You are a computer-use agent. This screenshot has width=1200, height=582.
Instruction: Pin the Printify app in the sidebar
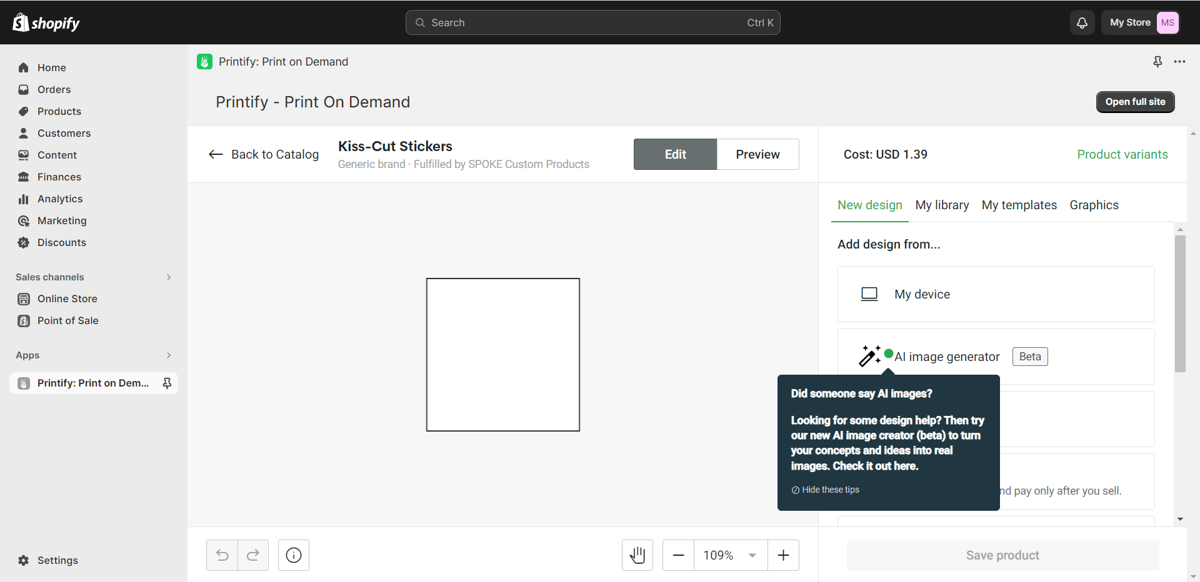(167, 383)
